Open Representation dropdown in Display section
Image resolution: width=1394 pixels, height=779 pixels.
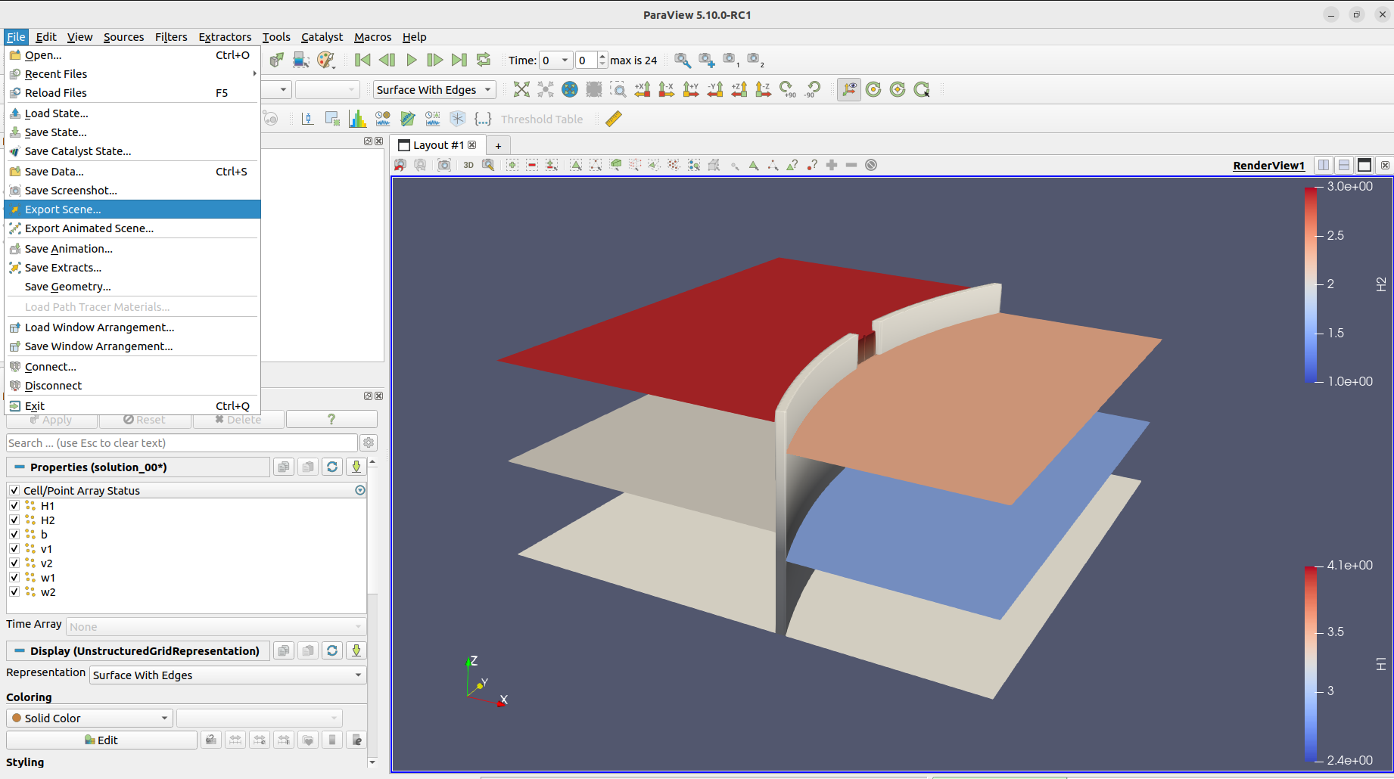pos(228,675)
